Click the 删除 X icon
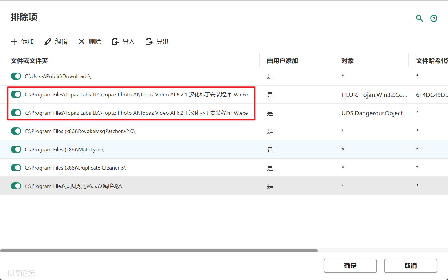This screenshot has height=280, width=448. click(82, 42)
